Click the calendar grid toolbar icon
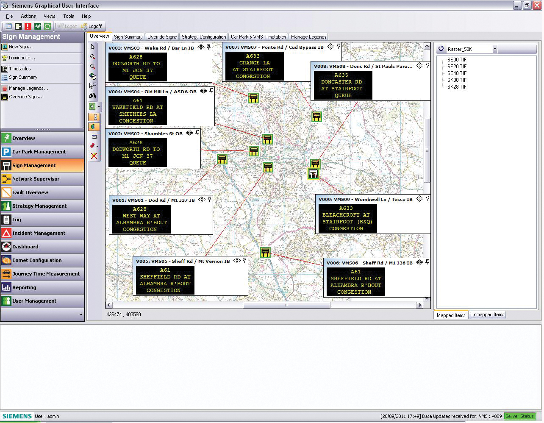Screen dimensions: 544x423 [x=8, y=26]
